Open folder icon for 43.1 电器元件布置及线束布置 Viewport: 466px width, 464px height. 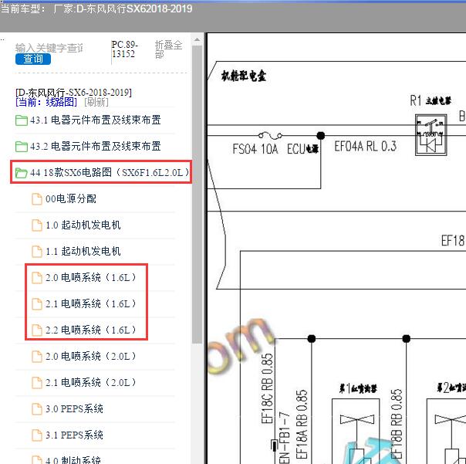(22, 120)
